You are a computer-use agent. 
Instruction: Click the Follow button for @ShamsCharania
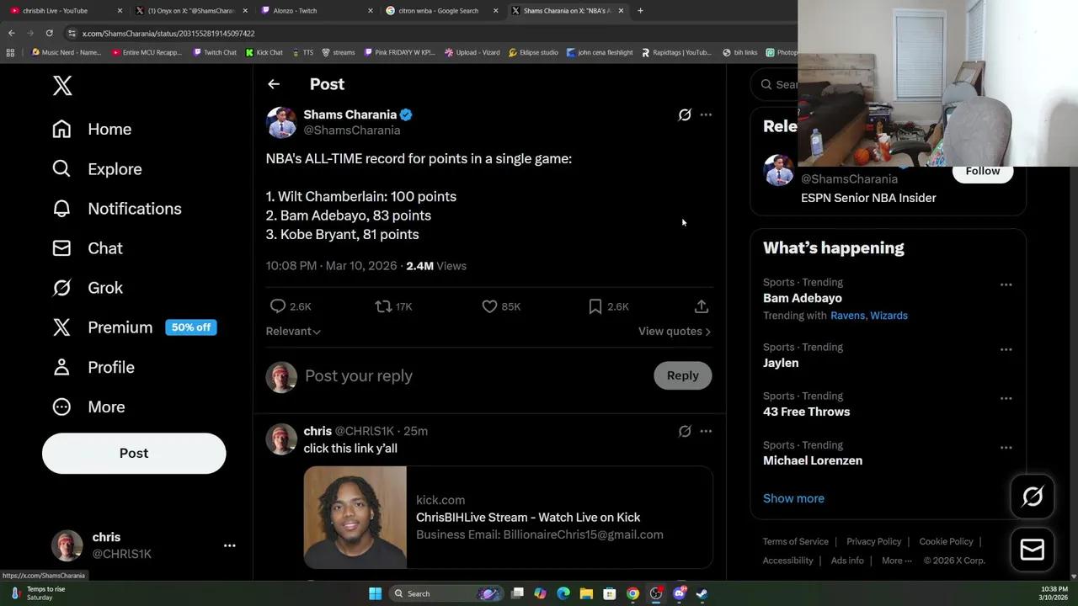(x=983, y=171)
